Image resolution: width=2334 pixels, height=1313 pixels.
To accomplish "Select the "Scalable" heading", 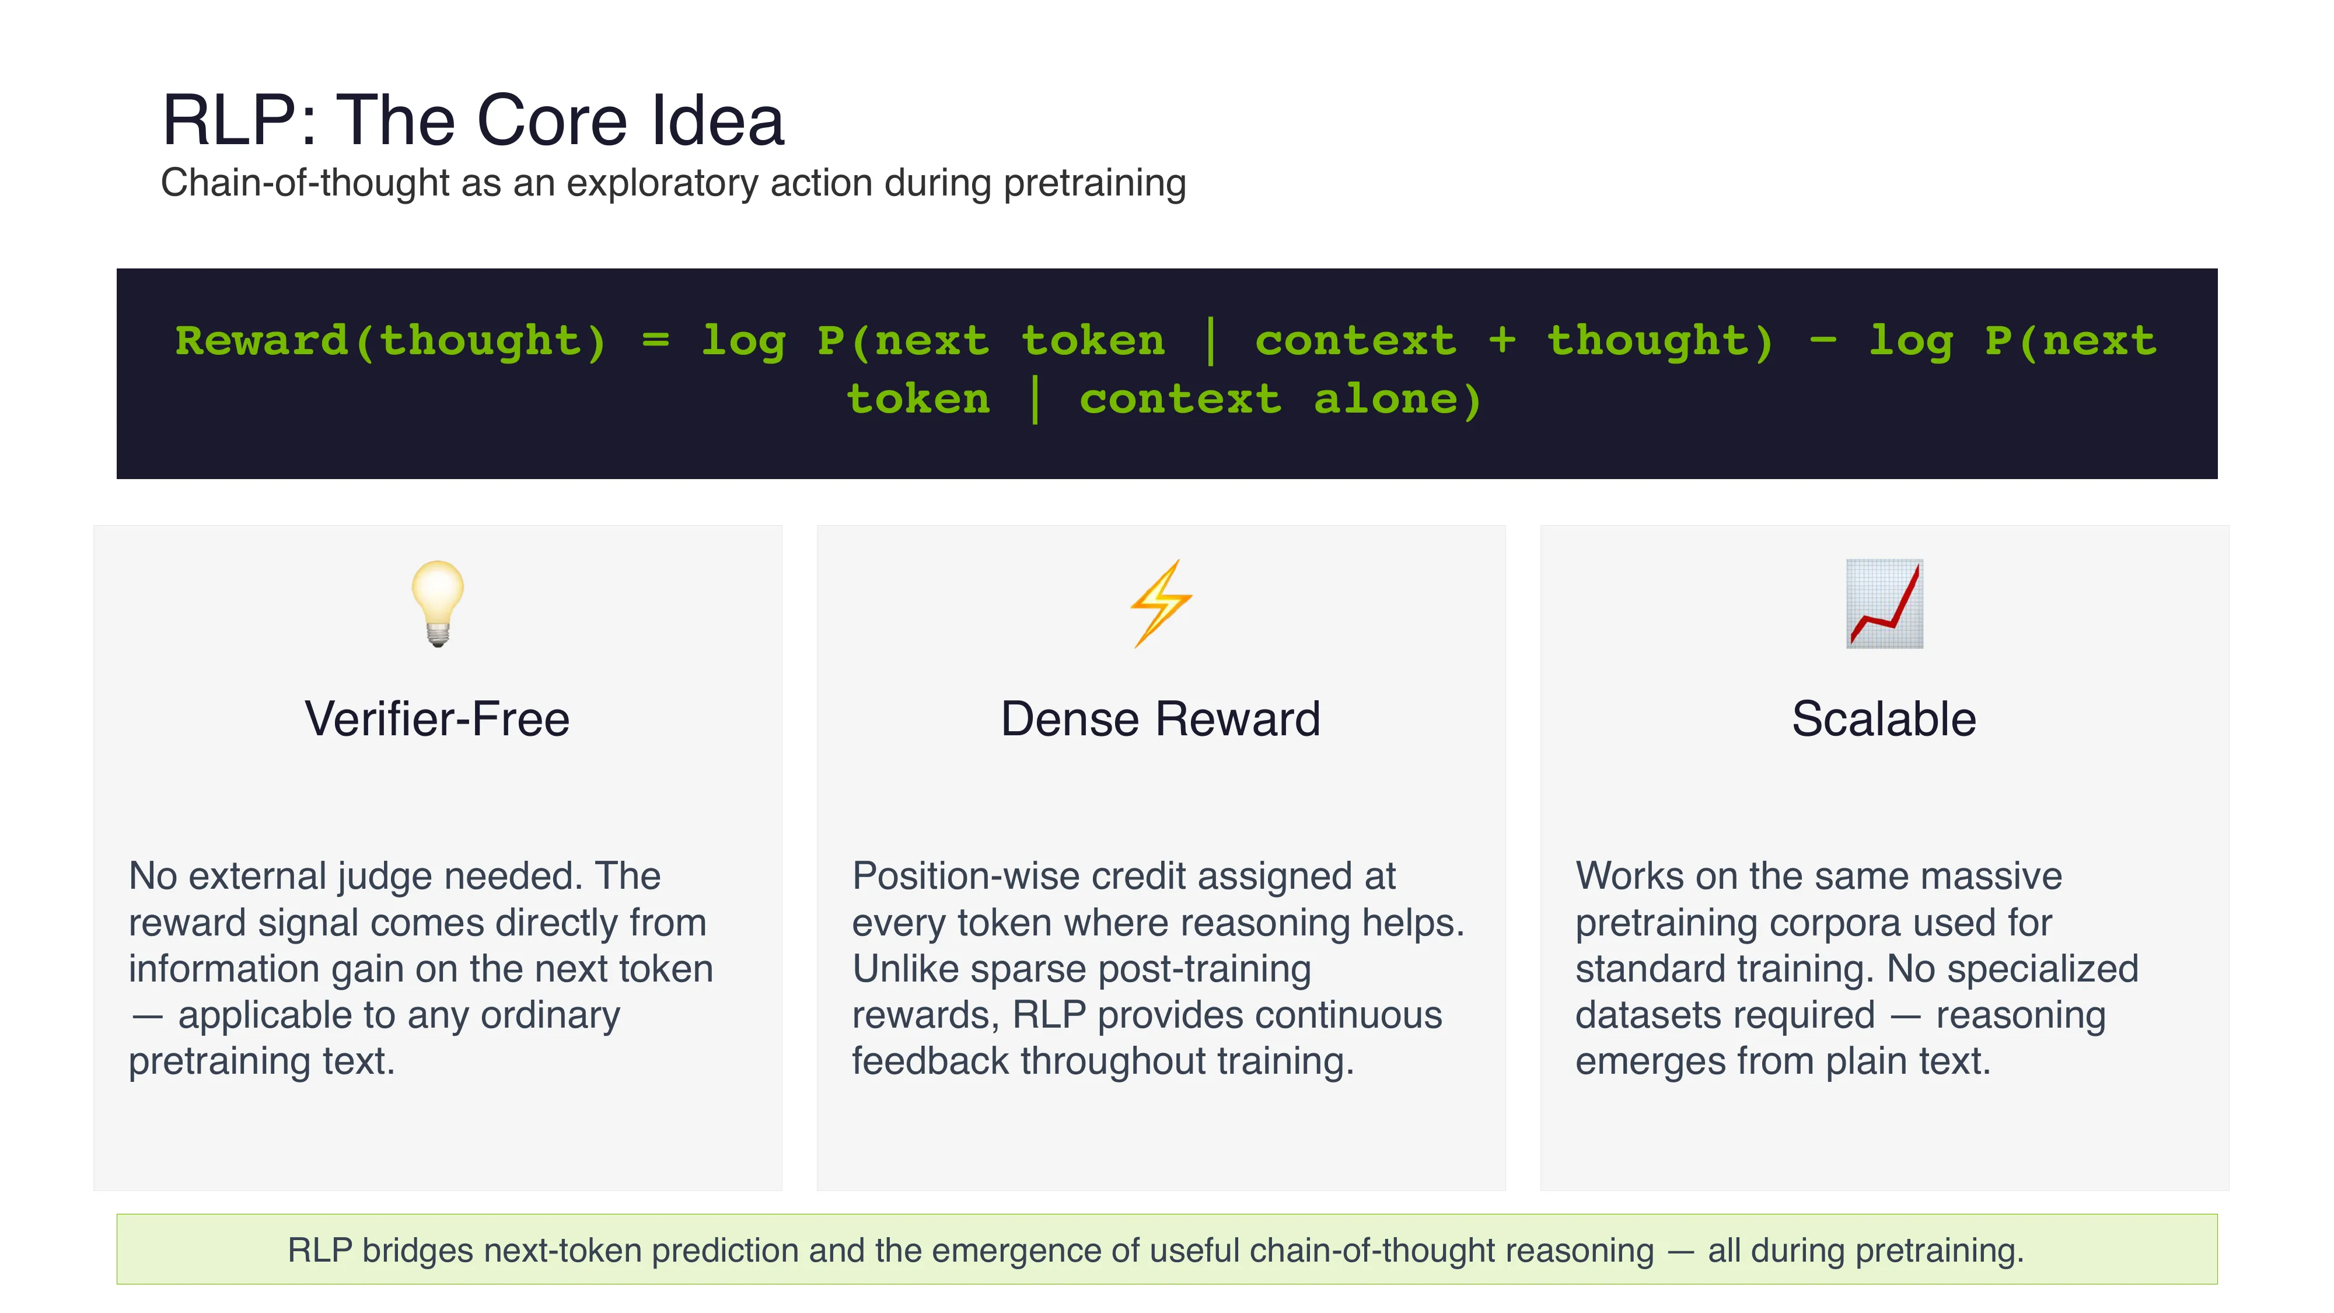I will pos(1884,720).
